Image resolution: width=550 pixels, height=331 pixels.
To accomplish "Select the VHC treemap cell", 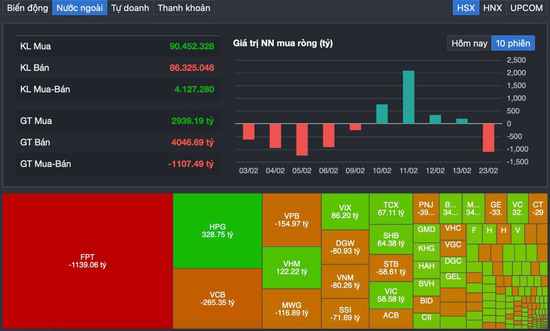I will pyautogui.click(x=453, y=231).
